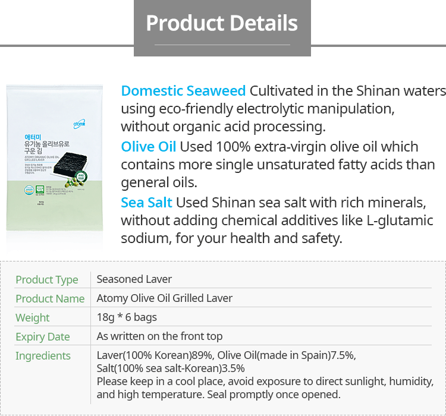Click the Product Type row label
The image size is (446, 416).
tap(47, 280)
